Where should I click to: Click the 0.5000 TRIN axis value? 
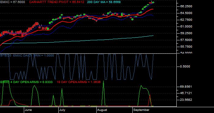(x=185, y=67)
